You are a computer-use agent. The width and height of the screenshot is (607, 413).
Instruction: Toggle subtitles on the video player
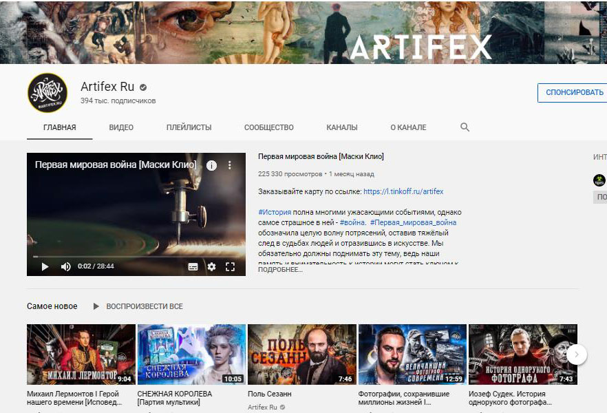(x=193, y=266)
